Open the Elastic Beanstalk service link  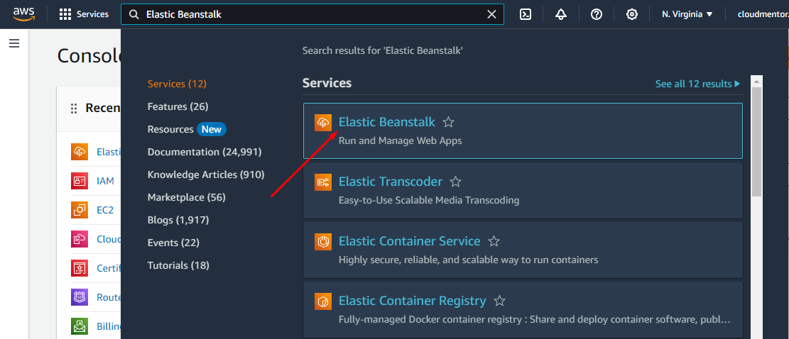click(386, 122)
